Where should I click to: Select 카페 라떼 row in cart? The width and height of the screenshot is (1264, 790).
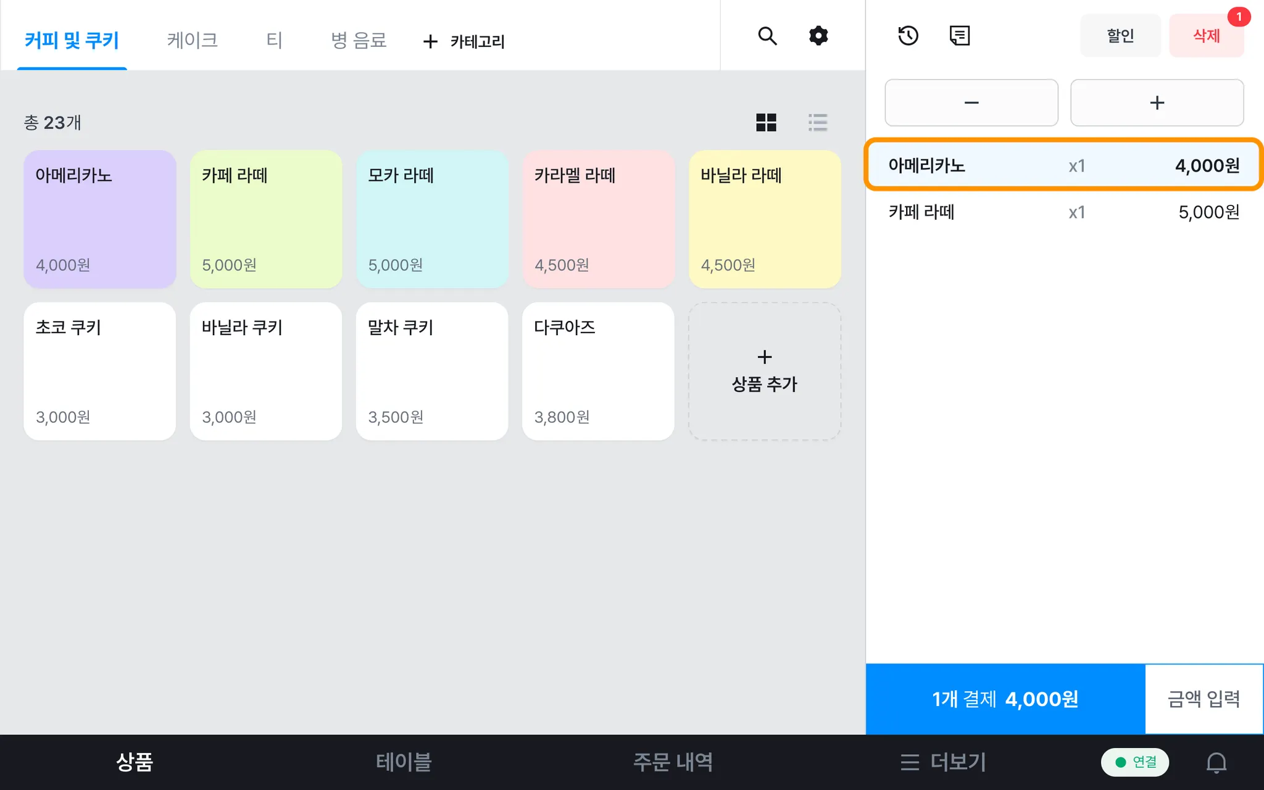(1063, 212)
